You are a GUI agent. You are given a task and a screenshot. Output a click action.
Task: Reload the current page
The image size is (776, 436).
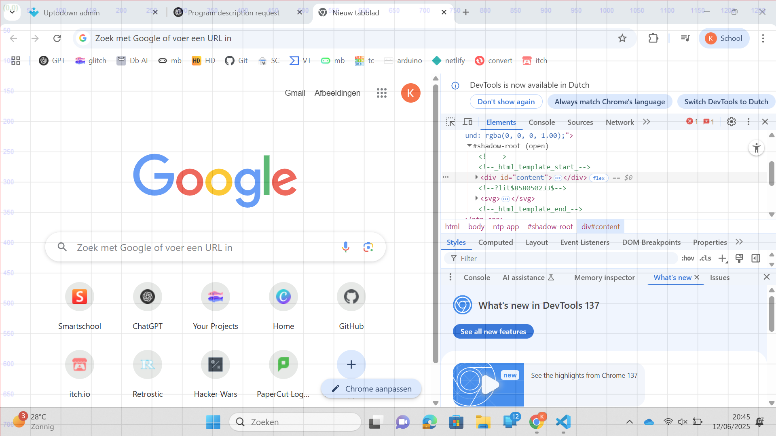pyautogui.click(x=57, y=38)
